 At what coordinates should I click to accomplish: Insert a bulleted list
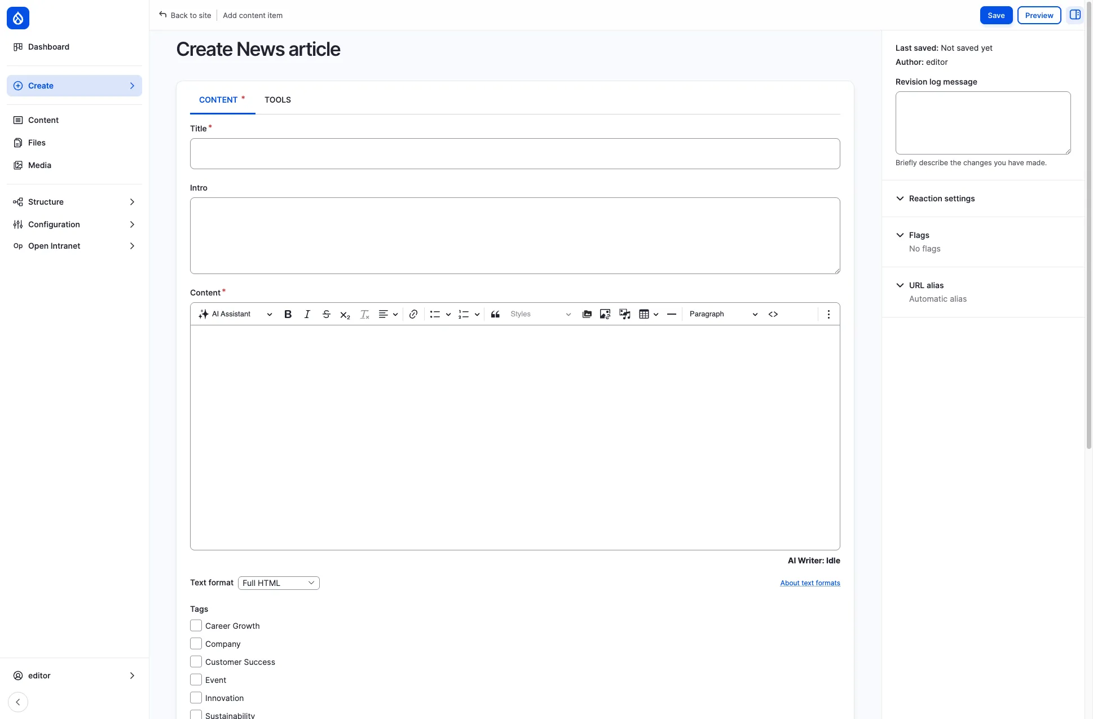(435, 314)
